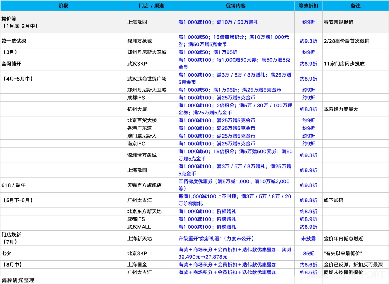Click the 春节常规促销 note cell
The width and height of the screenshot is (389, 284).
point(356,22)
